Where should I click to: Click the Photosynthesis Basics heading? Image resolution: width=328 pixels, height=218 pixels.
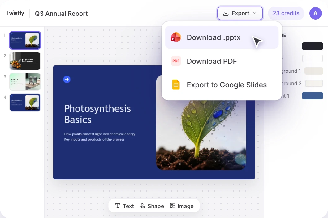(97, 114)
